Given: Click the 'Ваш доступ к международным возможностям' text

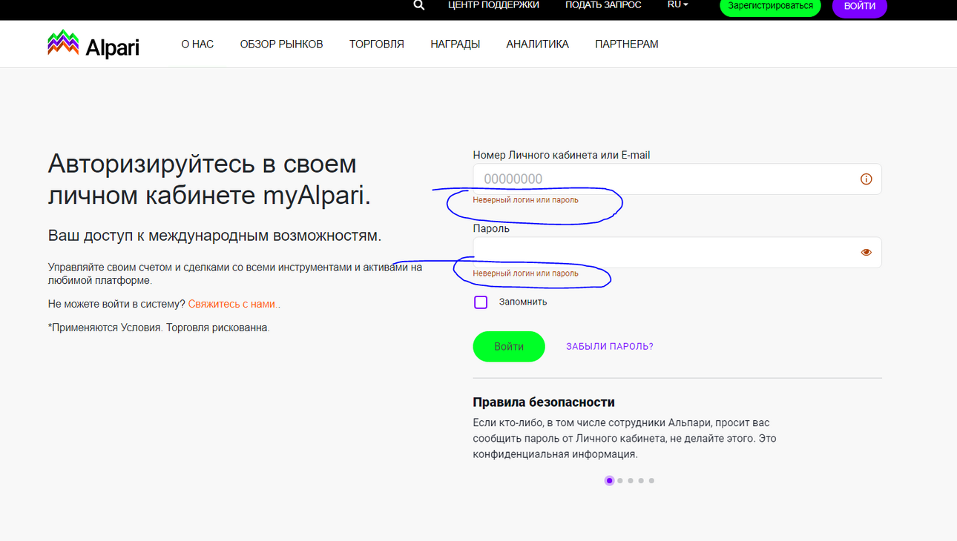Looking at the screenshot, I should tap(214, 236).
